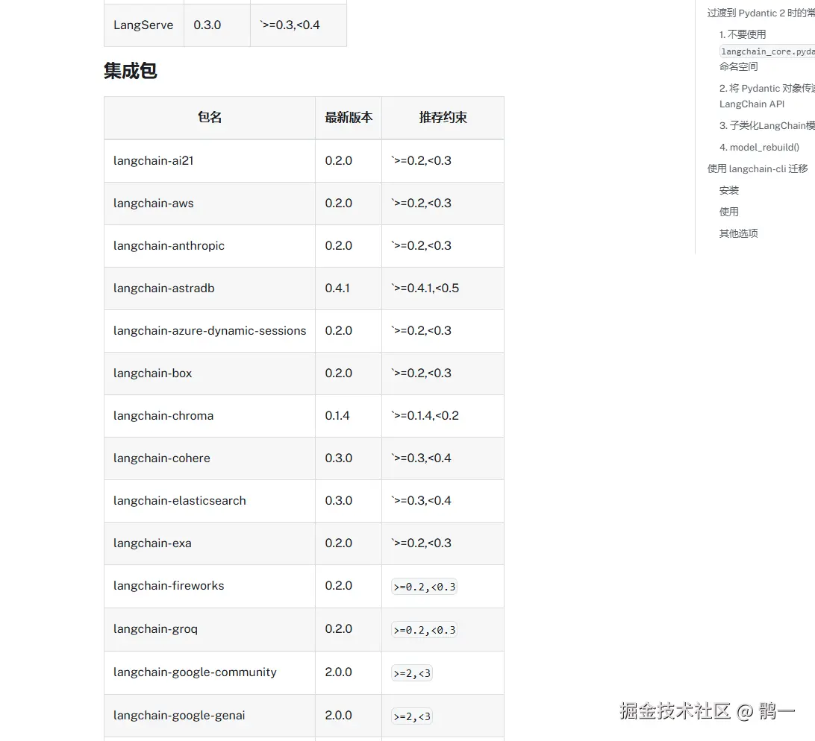Select 'langchain-ai21' package name
Image resolution: width=815 pixels, height=741 pixels.
pos(153,161)
